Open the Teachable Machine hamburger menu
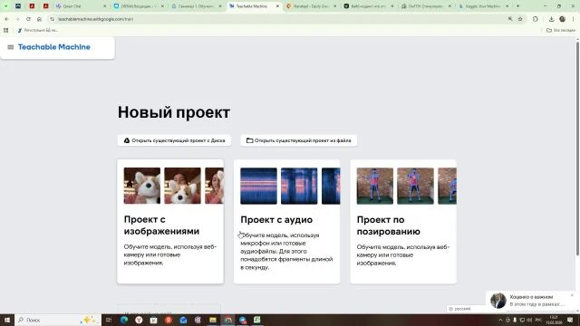Viewport: 580px width, 326px height. click(x=10, y=47)
